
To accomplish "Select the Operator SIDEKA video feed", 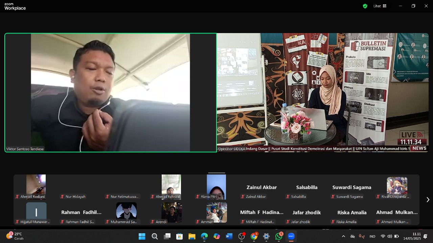I will pyautogui.click(x=322, y=92).
